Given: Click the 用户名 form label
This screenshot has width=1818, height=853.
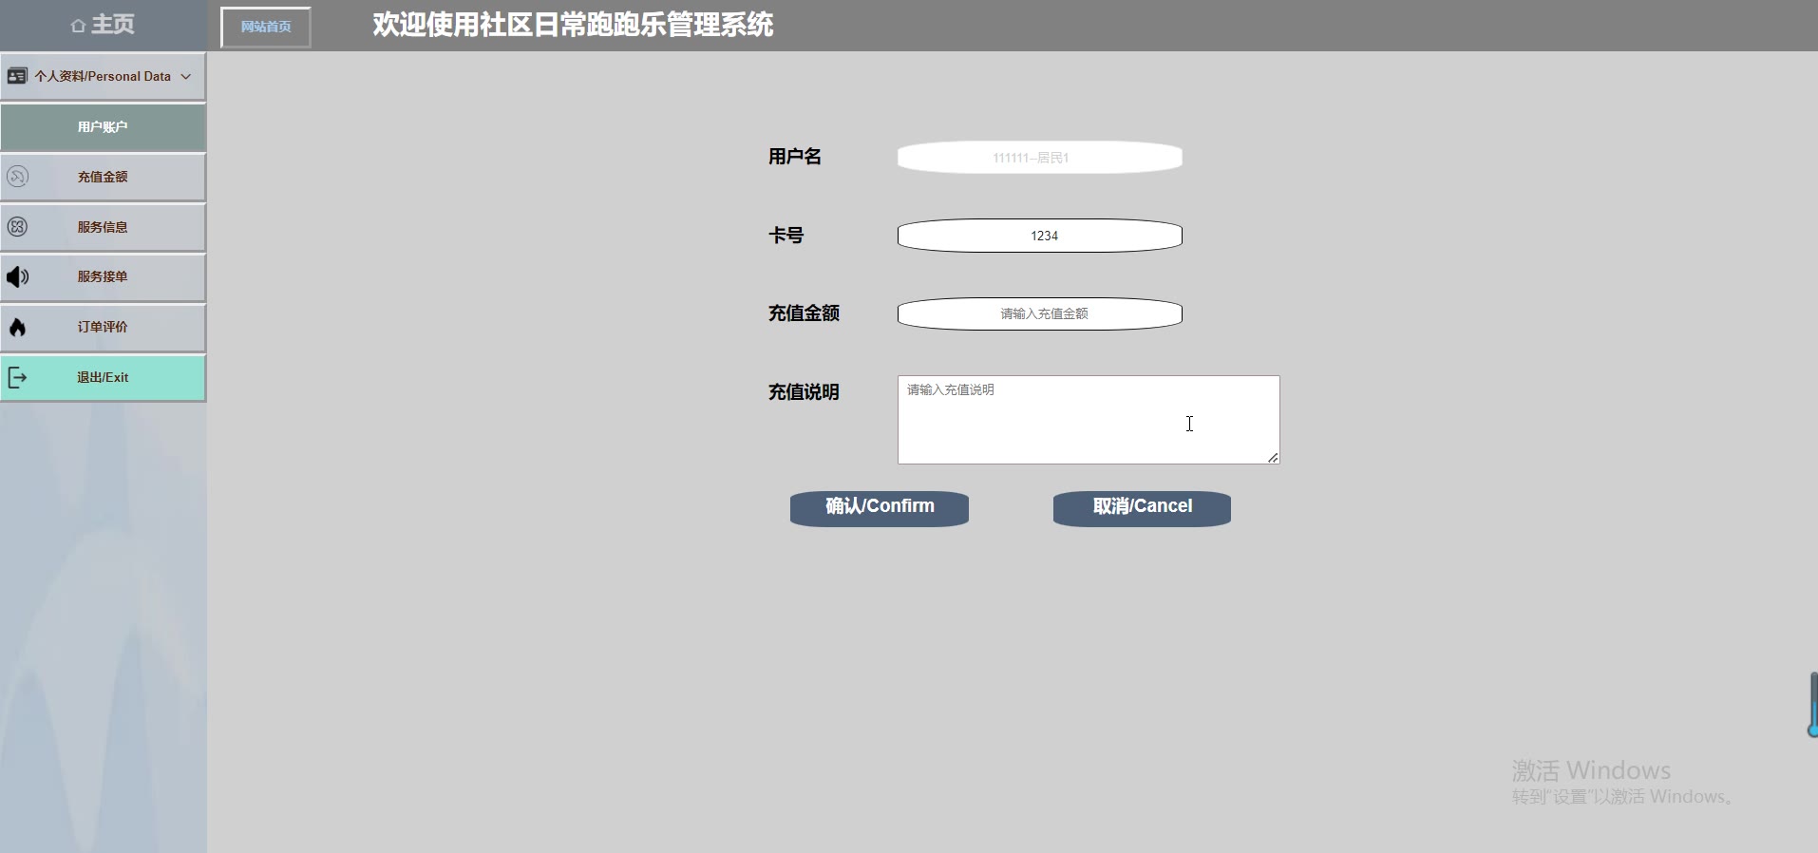Looking at the screenshot, I should tap(795, 157).
